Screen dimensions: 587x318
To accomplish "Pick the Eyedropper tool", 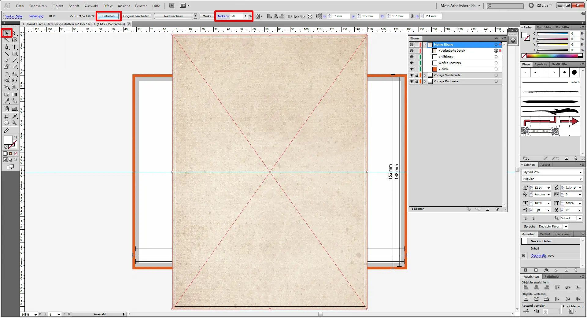I will tap(7, 101).
